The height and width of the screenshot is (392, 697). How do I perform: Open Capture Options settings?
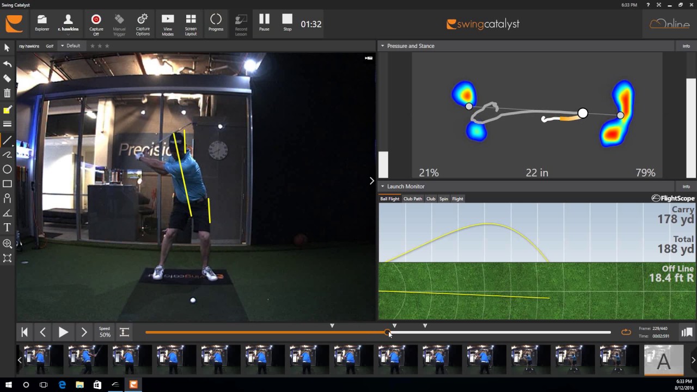point(143,25)
